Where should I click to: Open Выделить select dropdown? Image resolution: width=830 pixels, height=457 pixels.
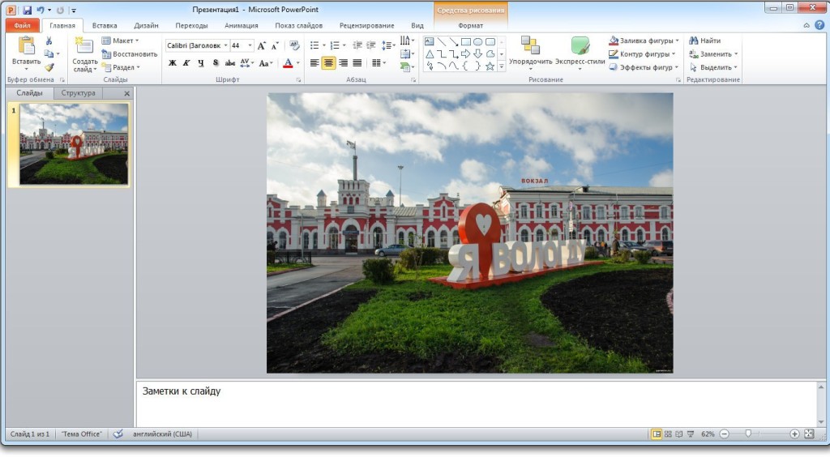coord(713,68)
